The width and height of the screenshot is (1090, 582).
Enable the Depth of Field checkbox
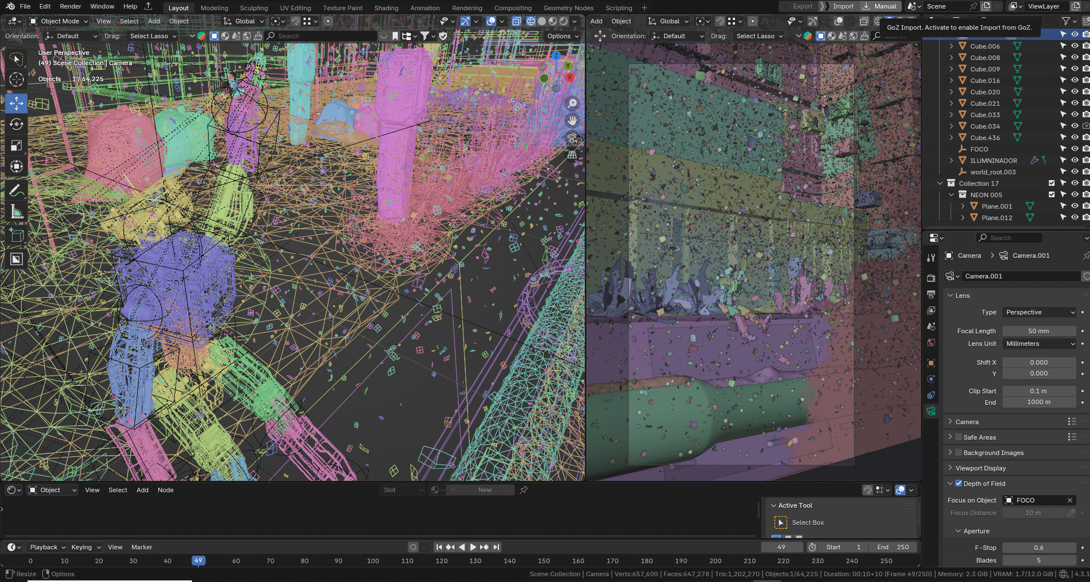[959, 484]
